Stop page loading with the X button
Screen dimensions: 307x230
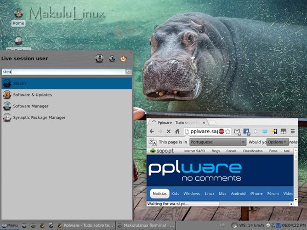(169, 131)
